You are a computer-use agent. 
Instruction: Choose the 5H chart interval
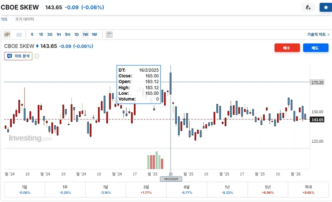(x=68, y=35)
